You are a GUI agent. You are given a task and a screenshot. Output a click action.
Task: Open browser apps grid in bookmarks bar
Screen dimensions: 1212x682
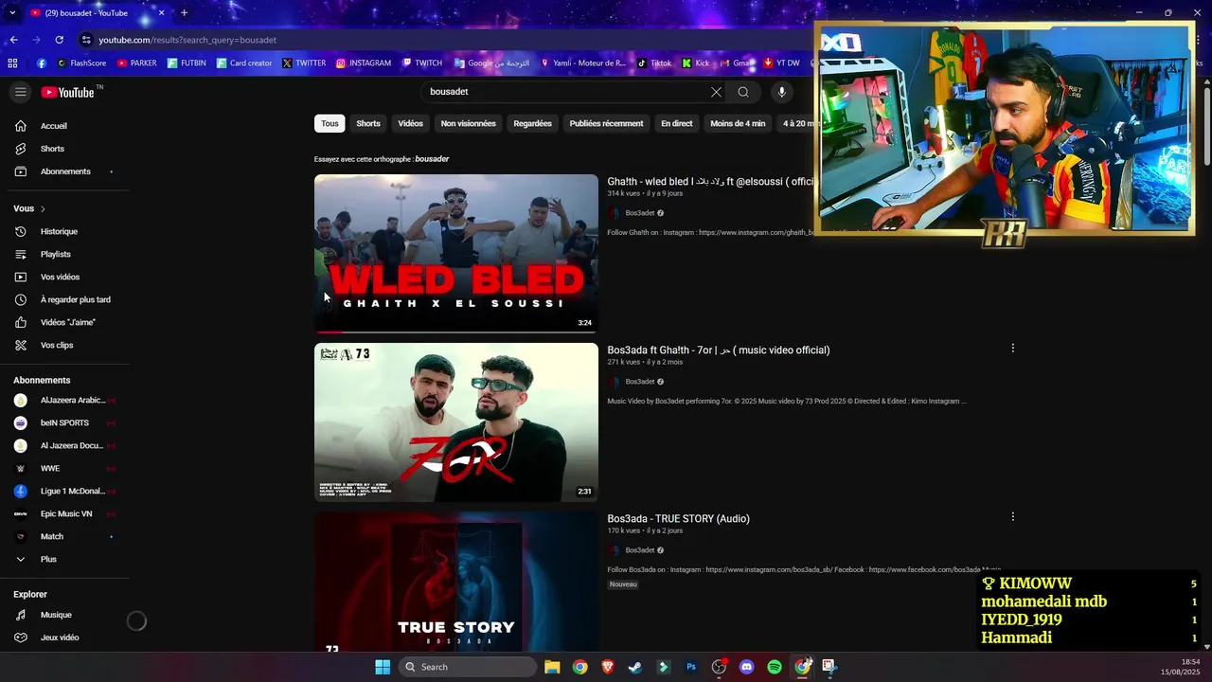(x=12, y=63)
